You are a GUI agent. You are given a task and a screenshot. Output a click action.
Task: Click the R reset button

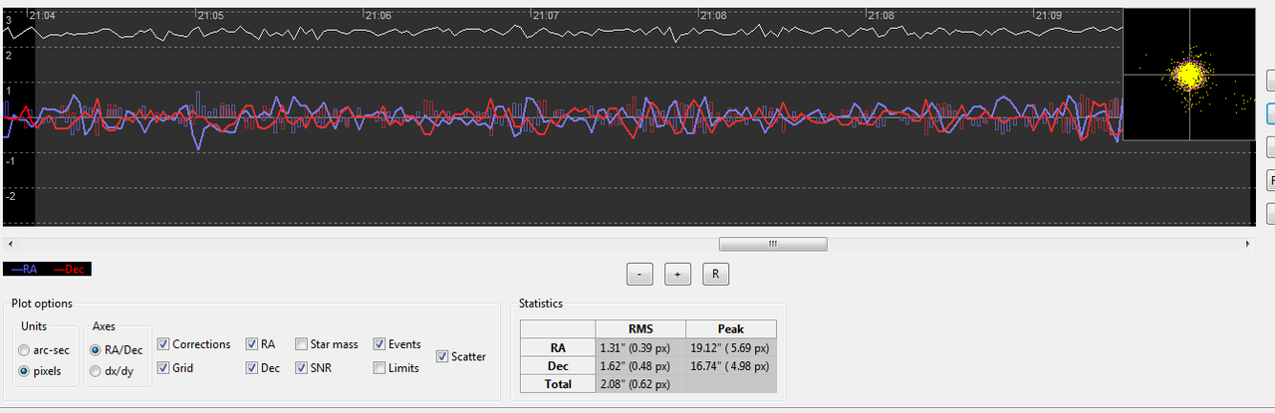(x=715, y=275)
